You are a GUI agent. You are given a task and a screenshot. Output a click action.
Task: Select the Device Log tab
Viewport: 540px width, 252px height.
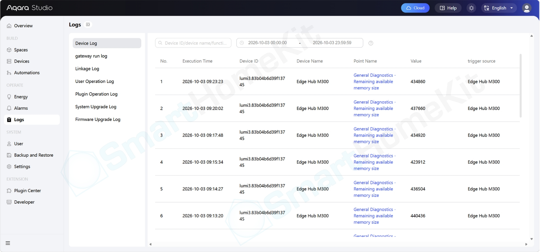point(107,43)
